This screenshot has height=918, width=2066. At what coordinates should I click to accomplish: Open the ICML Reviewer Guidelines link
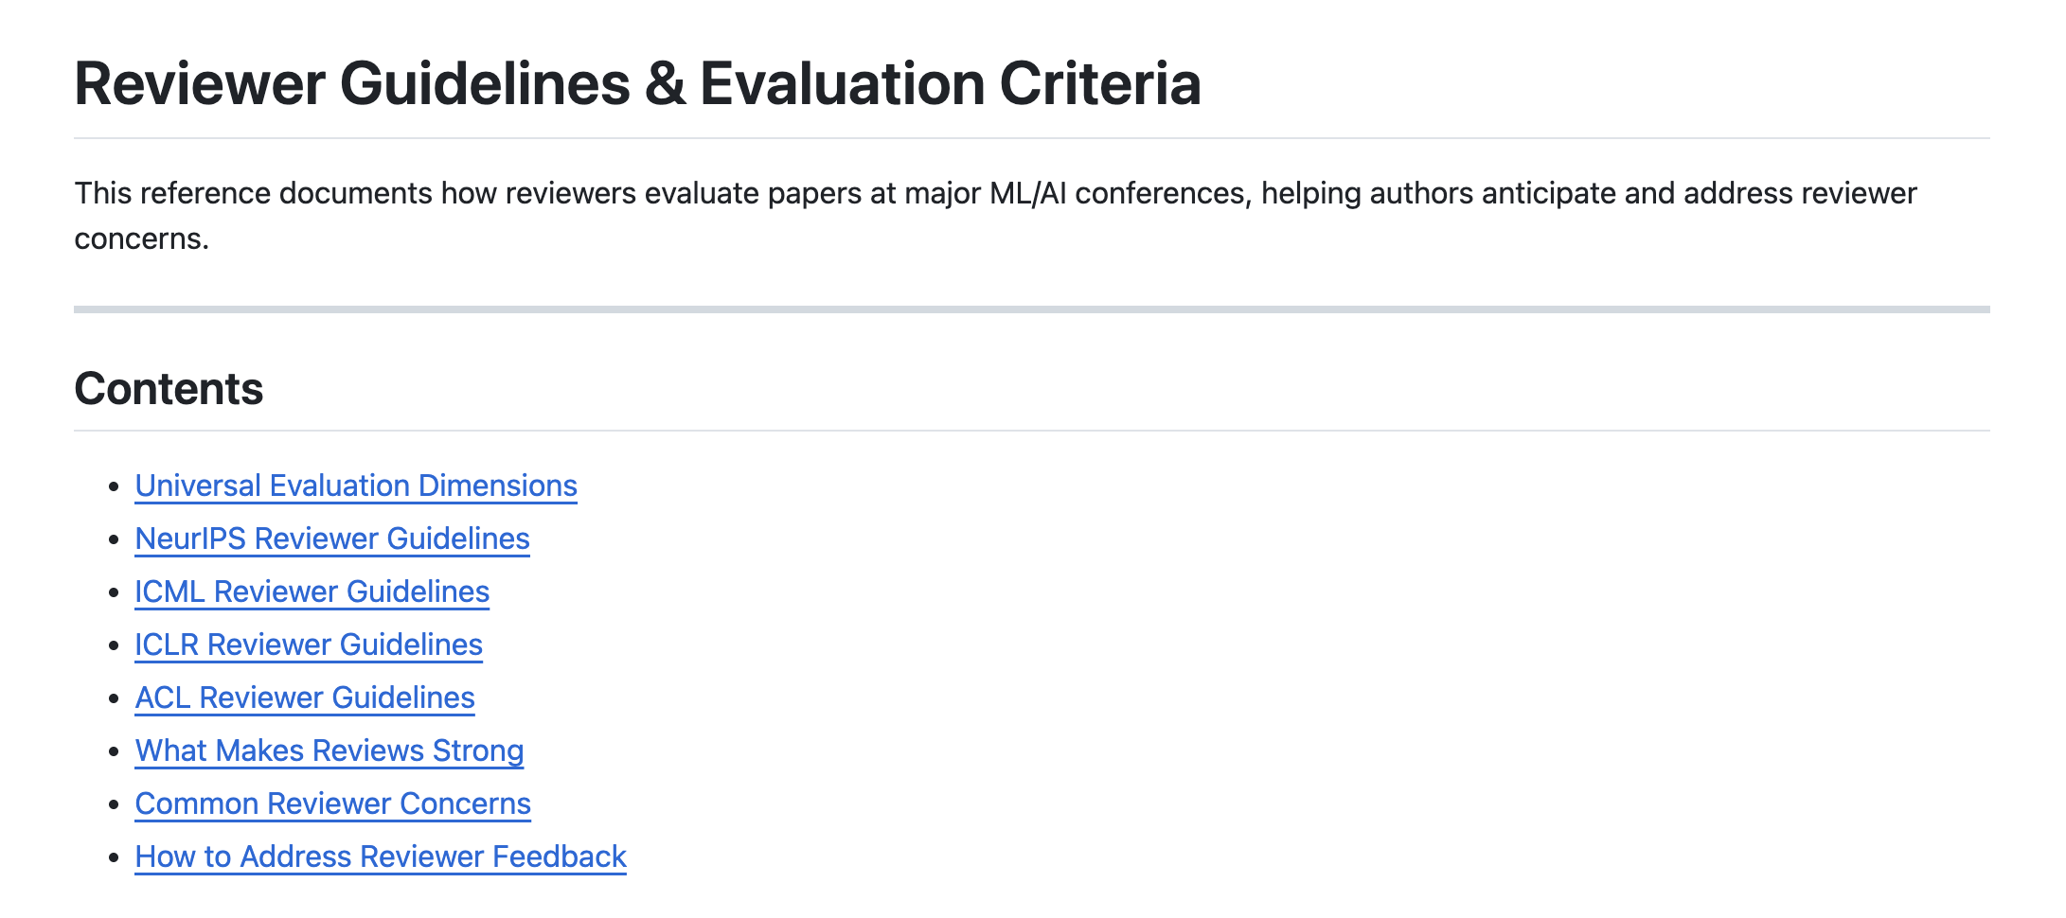tap(312, 591)
